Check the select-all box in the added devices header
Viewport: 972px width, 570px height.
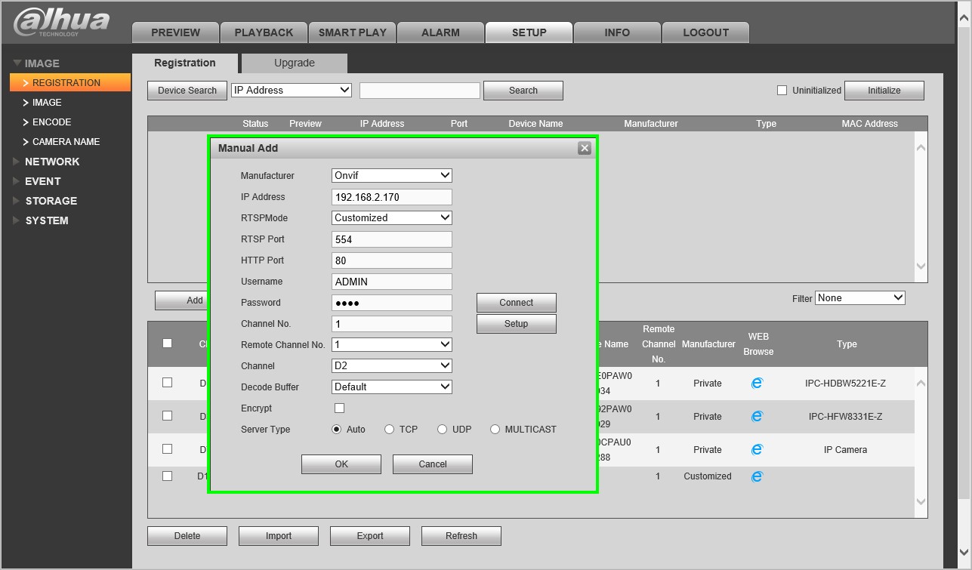[167, 343]
